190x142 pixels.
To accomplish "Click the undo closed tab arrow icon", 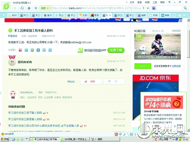I will (184, 15).
